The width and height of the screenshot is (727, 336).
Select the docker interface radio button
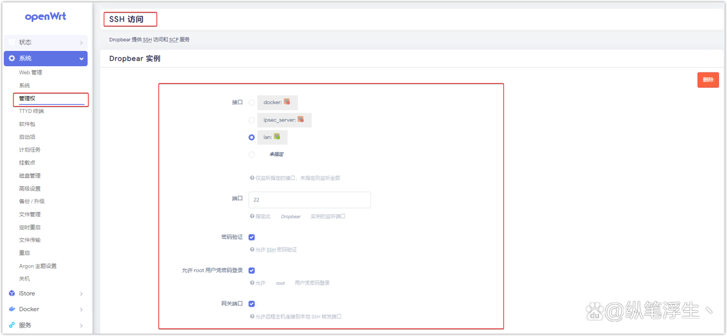tap(252, 102)
